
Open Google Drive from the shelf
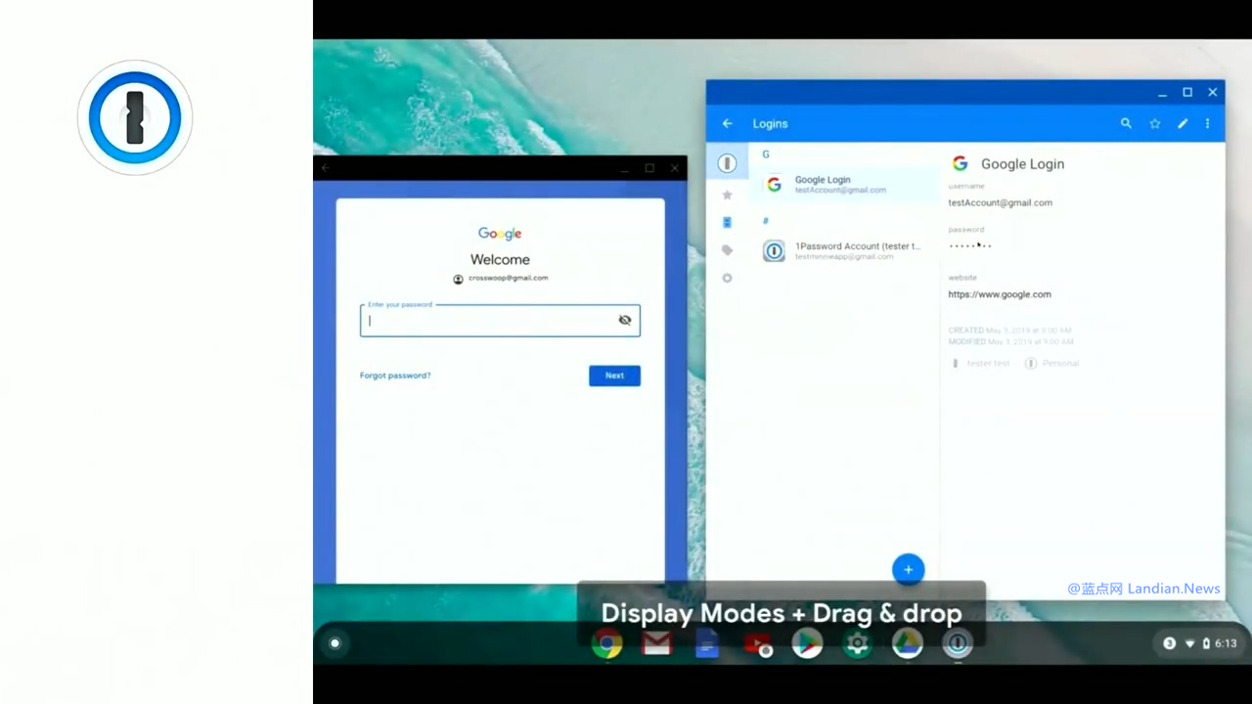coord(908,643)
